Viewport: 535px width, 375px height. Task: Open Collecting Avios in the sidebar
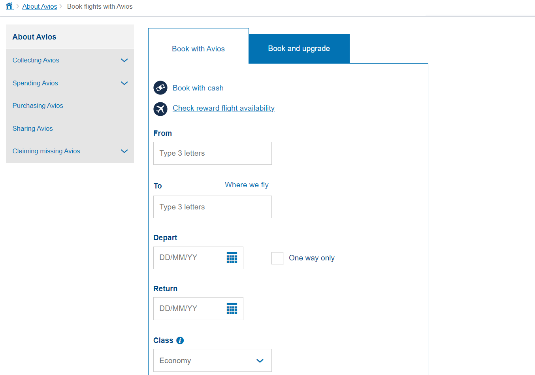[x=36, y=60]
